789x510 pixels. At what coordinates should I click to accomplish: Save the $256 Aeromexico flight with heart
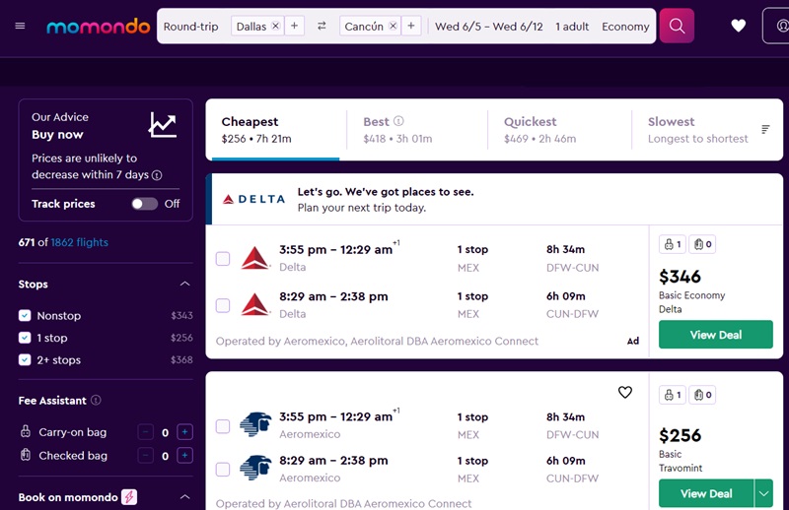point(625,392)
